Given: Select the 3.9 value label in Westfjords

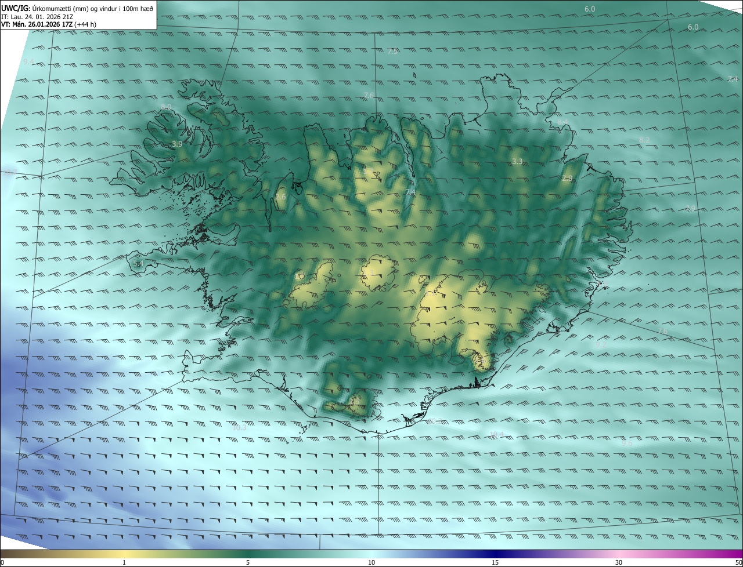Looking at the screenshot, I should [178, 144].
